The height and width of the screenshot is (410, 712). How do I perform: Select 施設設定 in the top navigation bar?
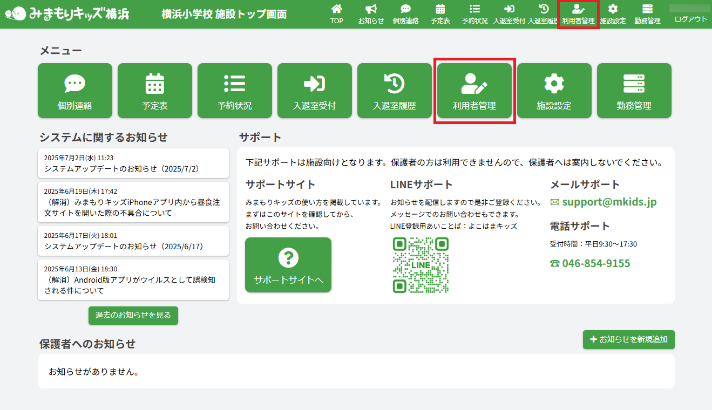tap(613, 15)
